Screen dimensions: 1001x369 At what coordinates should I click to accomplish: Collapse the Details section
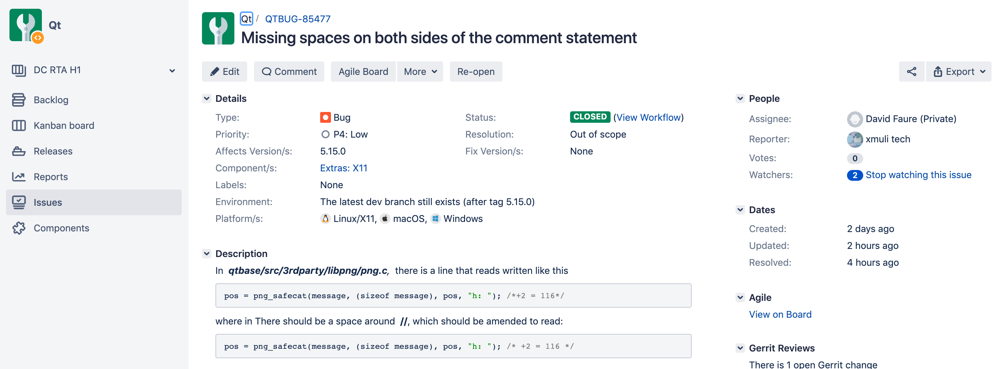207,98
